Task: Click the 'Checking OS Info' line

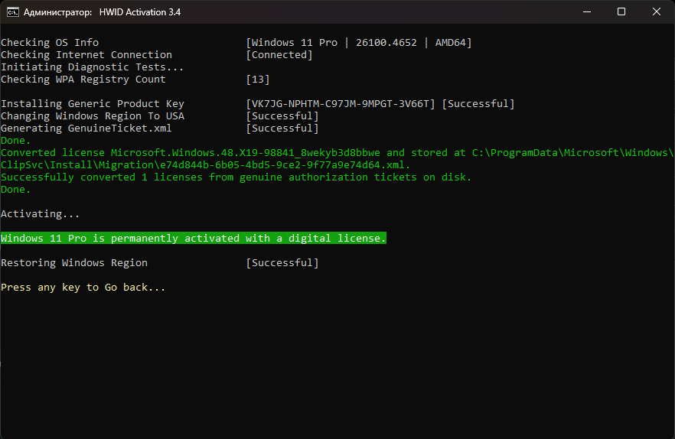Action: (x=50, y=43)
